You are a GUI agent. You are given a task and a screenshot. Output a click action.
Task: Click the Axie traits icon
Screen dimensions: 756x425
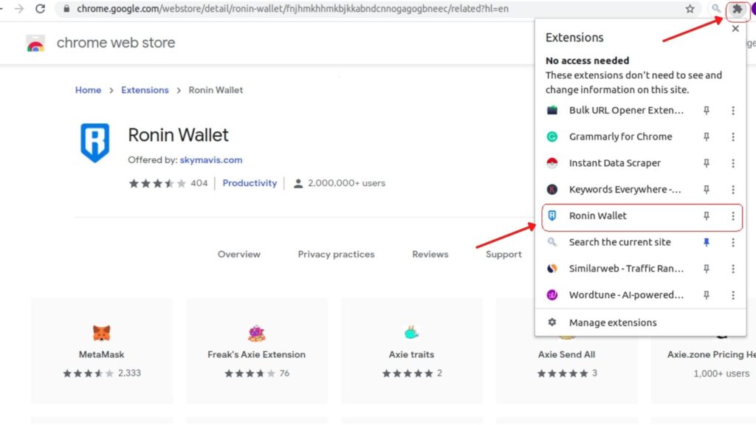click(x=411, y=333)
